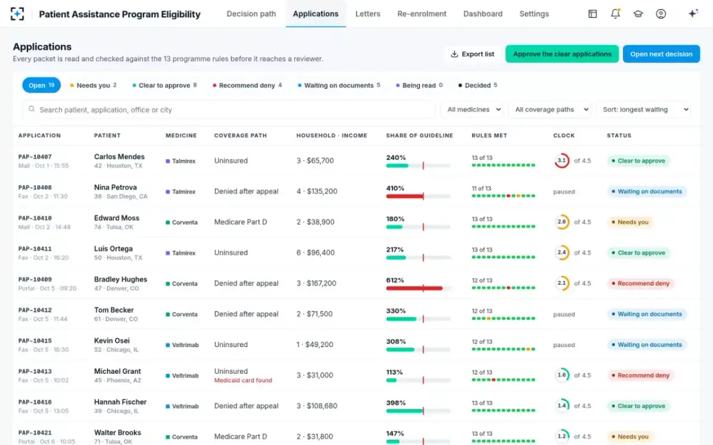
Task: Click the Clock column header
Action: pyautogui.click(x=564, y=135)
